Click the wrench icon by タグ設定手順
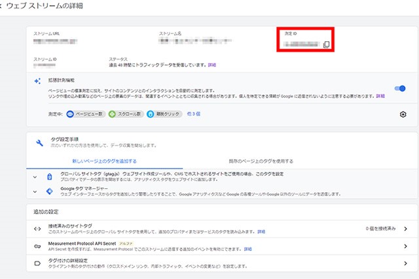 coord(39,143)
